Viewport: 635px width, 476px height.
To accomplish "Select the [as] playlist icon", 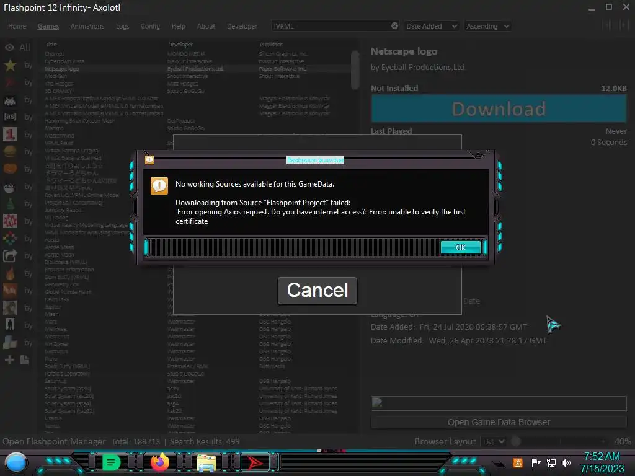I will click(x=10, y=117).
